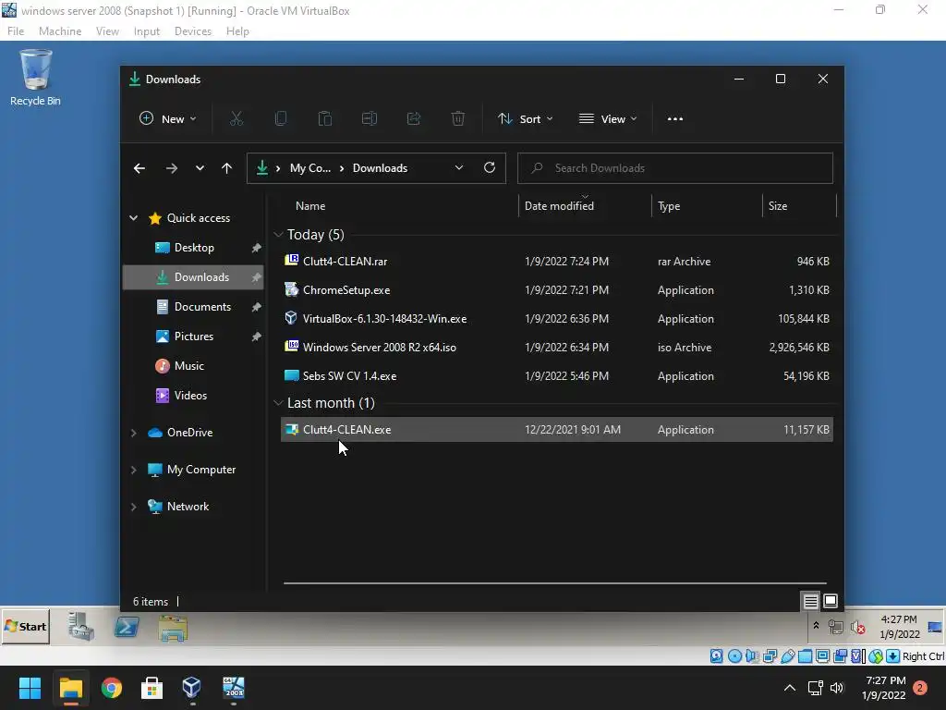The width and height of the screenshot is (946, 710).
Task: Open Recycle Bin on the VM desktop
Action: point(36,78)
